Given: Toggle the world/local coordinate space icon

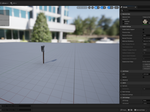Looking at the screenshot, I should [x=89, y=7].
